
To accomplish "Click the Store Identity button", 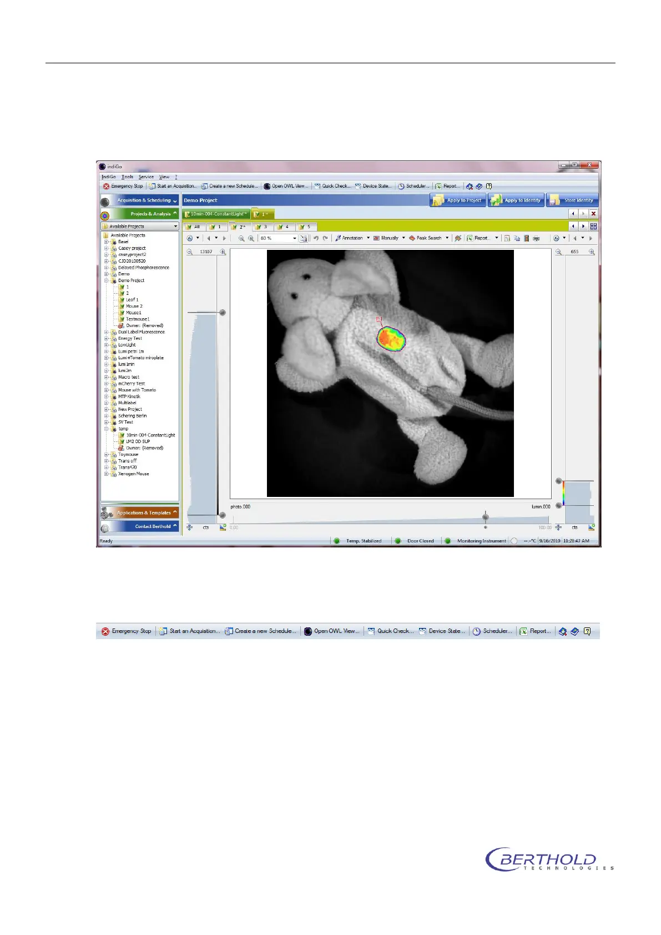I will point(573,200).
